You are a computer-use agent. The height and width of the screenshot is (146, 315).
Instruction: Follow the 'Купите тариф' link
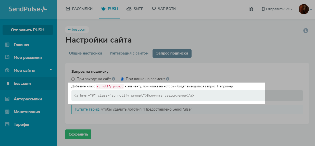coord(87,109)
